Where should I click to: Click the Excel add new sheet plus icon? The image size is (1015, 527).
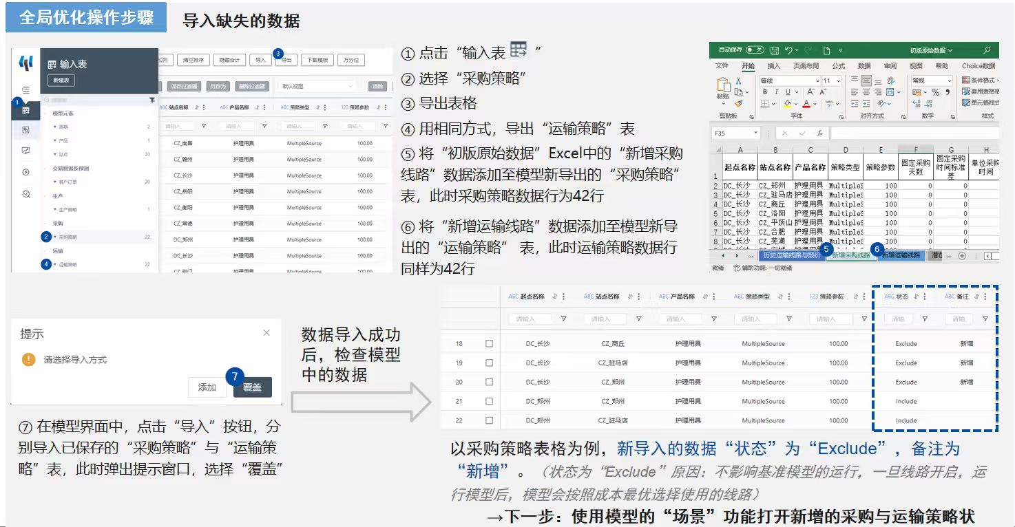tap(962, 255)
